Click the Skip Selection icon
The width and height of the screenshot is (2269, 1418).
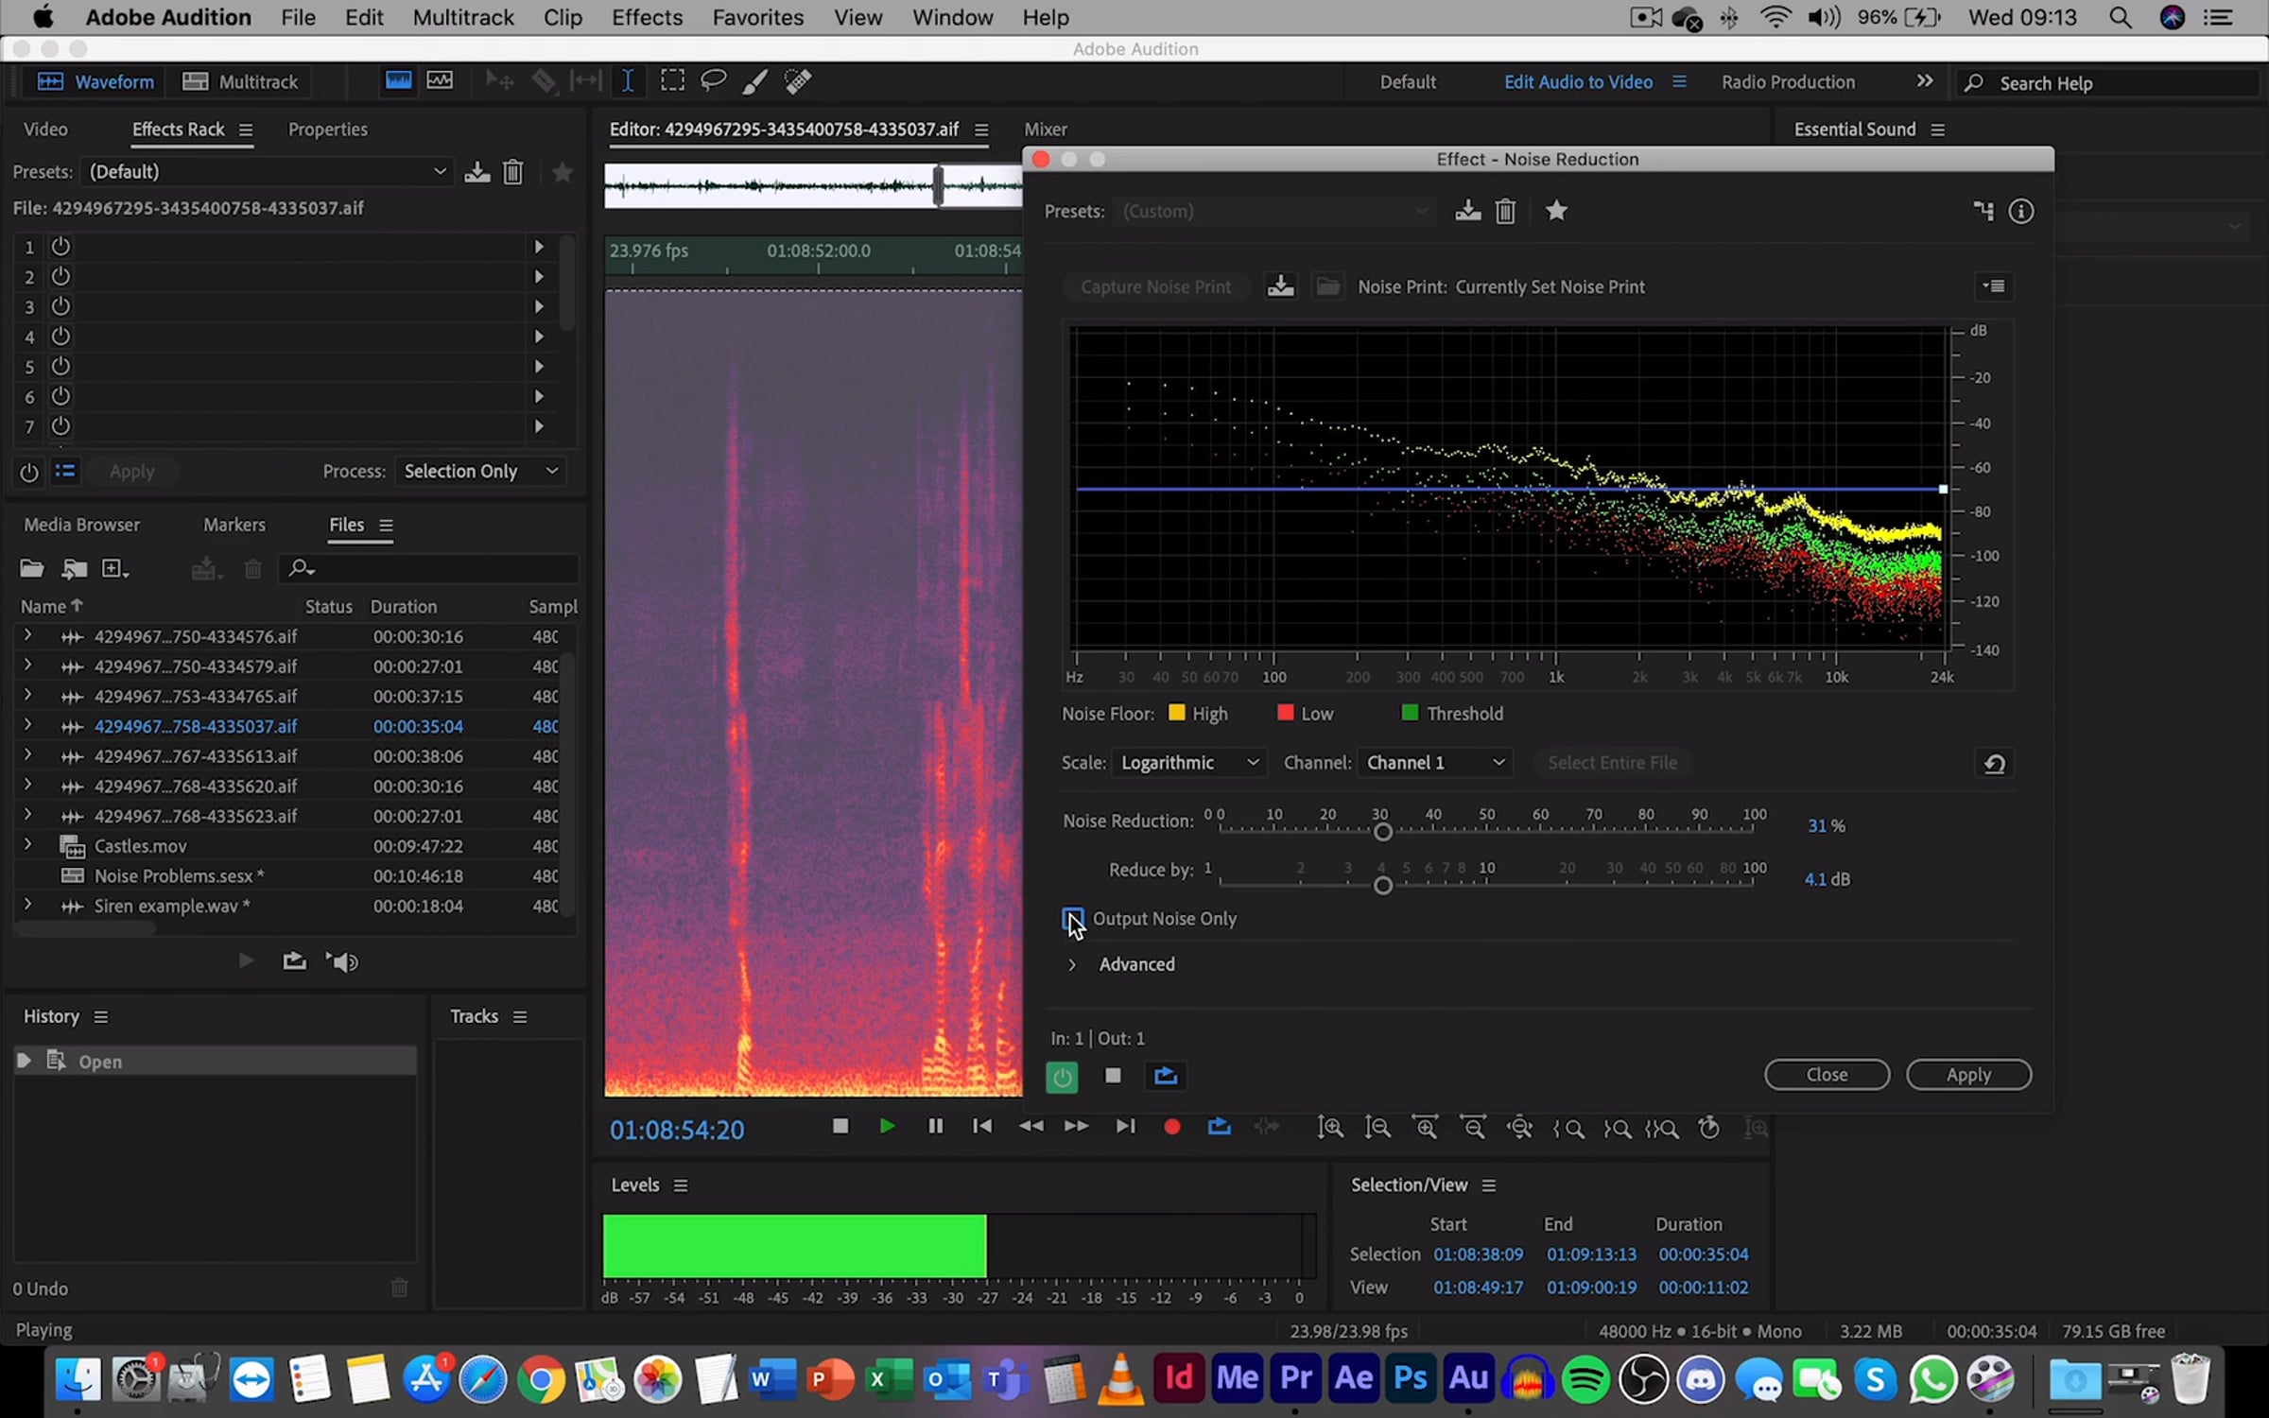(1267, 1127)
